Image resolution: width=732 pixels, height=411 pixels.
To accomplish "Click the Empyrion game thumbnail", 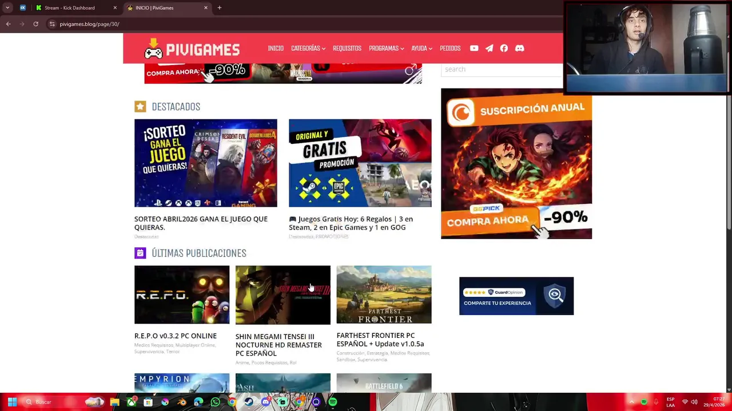I will (x=182, y=383).
